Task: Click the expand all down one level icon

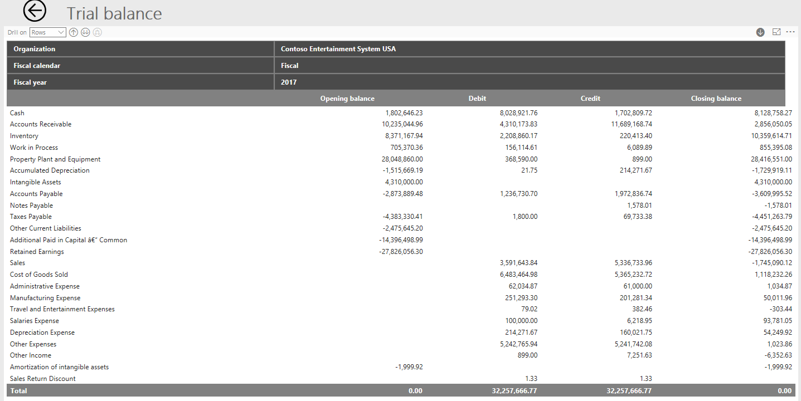Action: [x=97, y=32]
